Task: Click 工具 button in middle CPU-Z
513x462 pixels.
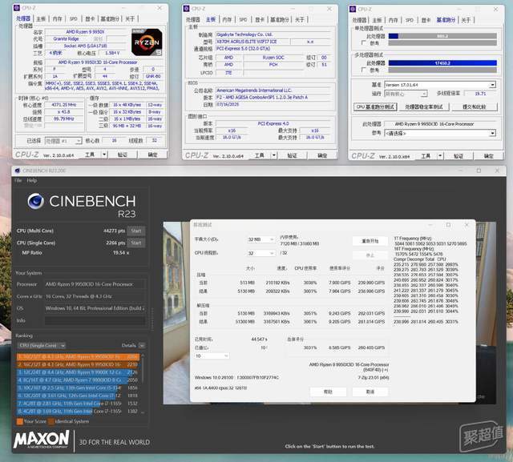Action: click(x=260, y=155)
